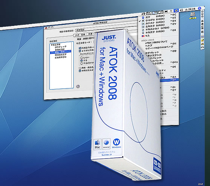Click the bottom bracket-shaped icon on the ATOK palette
210x186 pixels.
point(202,47)
